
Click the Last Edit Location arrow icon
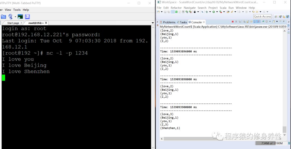253,12
